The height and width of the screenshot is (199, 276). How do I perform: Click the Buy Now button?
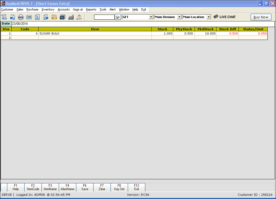tap(261, 17)
